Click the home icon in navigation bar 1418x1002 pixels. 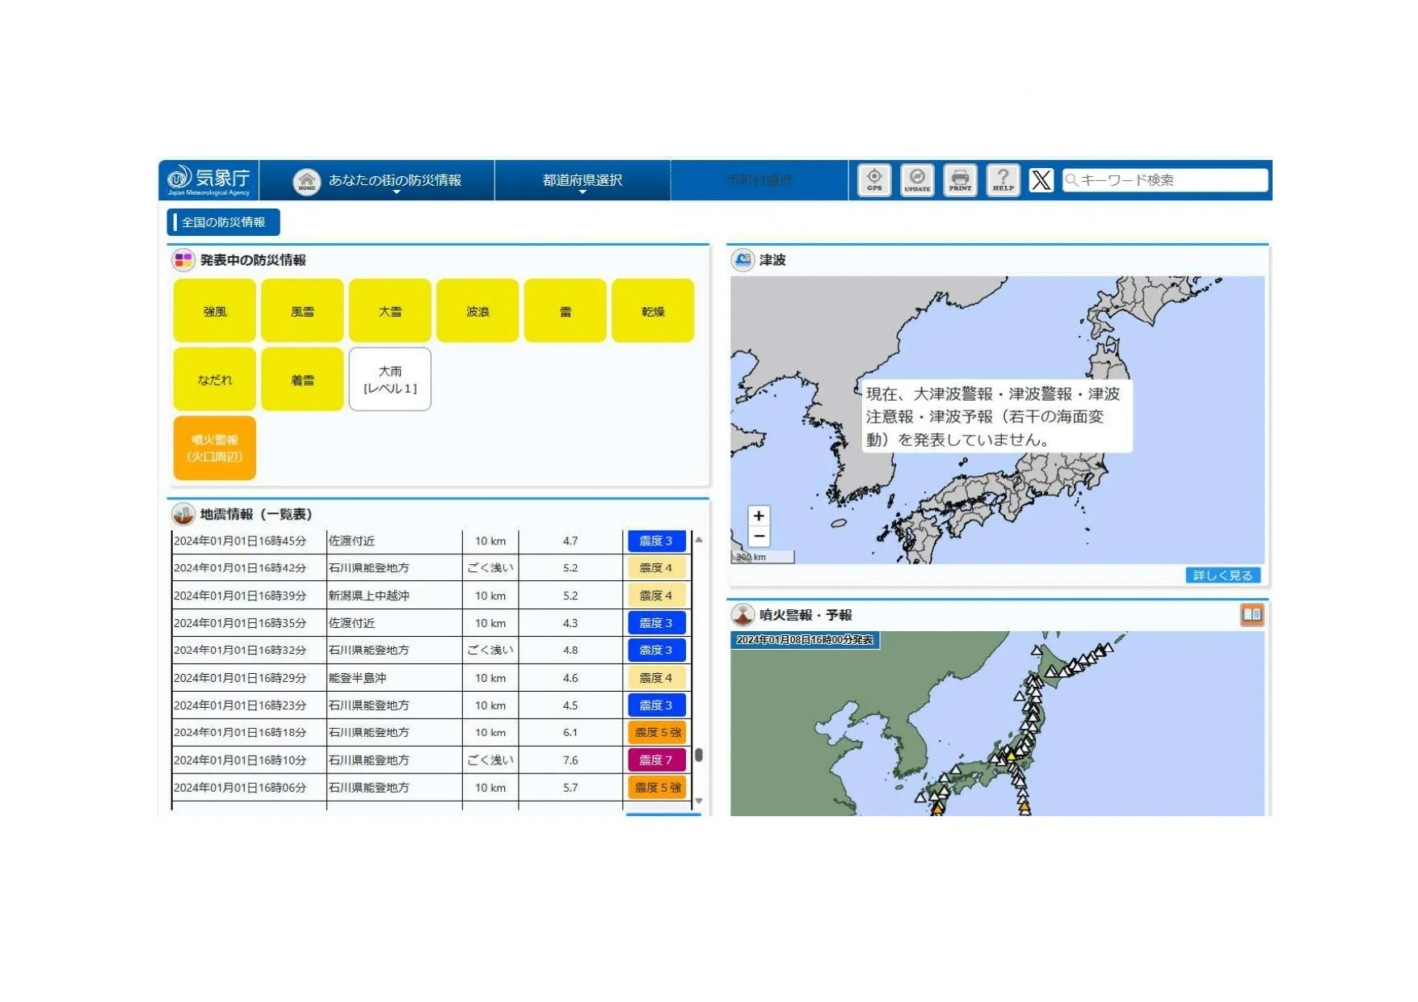pos(306,181)
